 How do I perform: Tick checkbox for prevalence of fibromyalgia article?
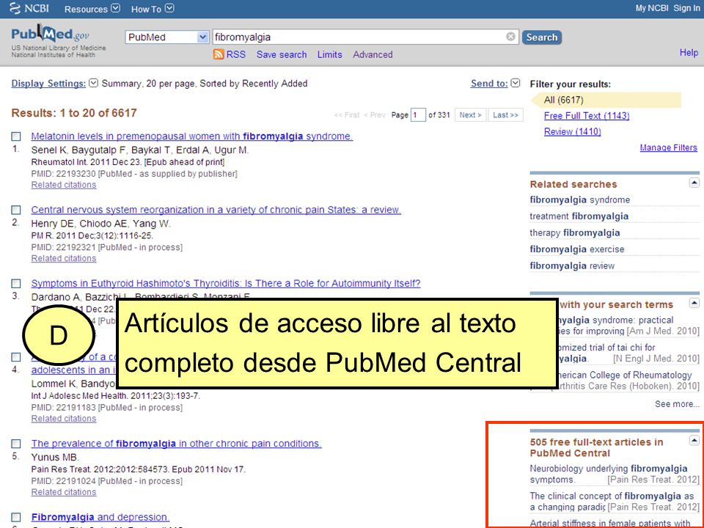(x=16, y=444)
